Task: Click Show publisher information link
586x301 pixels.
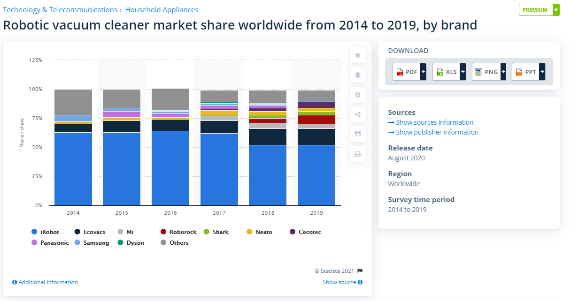Action: point(433,132)
